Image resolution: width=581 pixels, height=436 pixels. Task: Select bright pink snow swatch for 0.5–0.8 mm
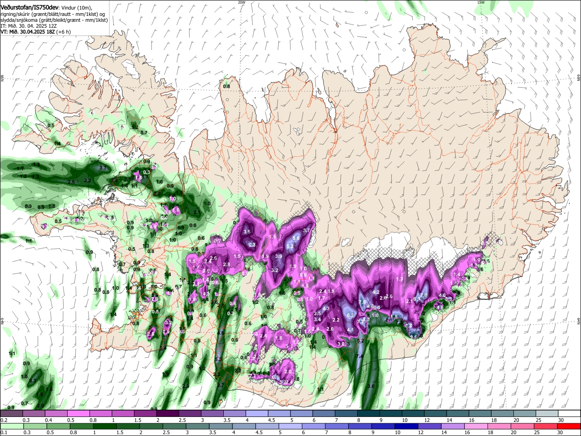point(78,413)
